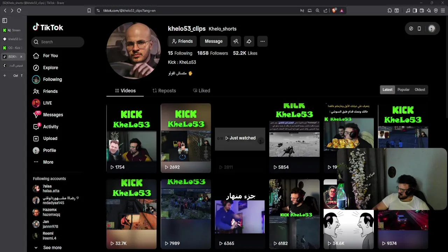Viewport: 448px width, 252px height.
Task: Focus the TikTok Search field
Action: point(58,42)
